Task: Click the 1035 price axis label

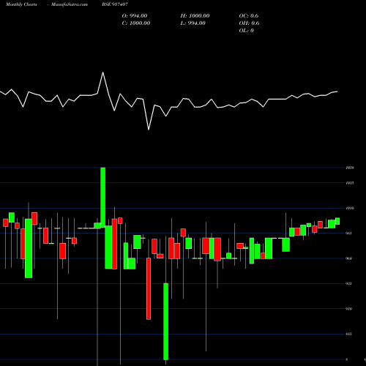Action: 350,183
